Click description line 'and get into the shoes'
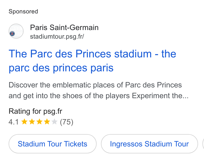204x162 pixels. click(x=99, y=96)
